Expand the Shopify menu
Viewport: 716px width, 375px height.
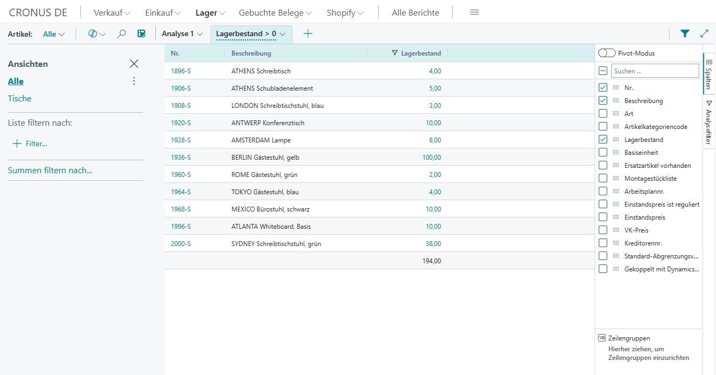(345, 12)
